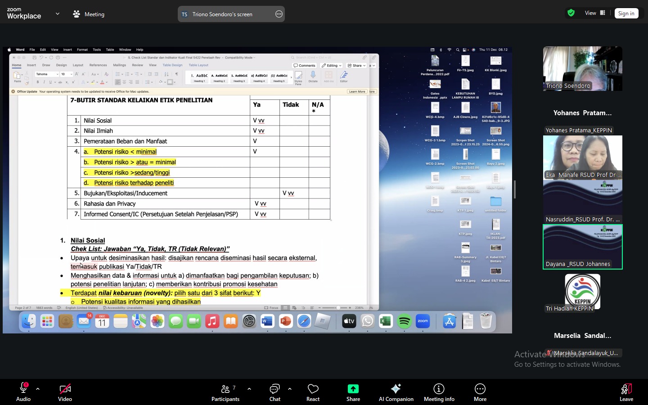This screenshot has height=405, width=648.
Task: Switch to the Meeting tab
Action: (89, 14)
